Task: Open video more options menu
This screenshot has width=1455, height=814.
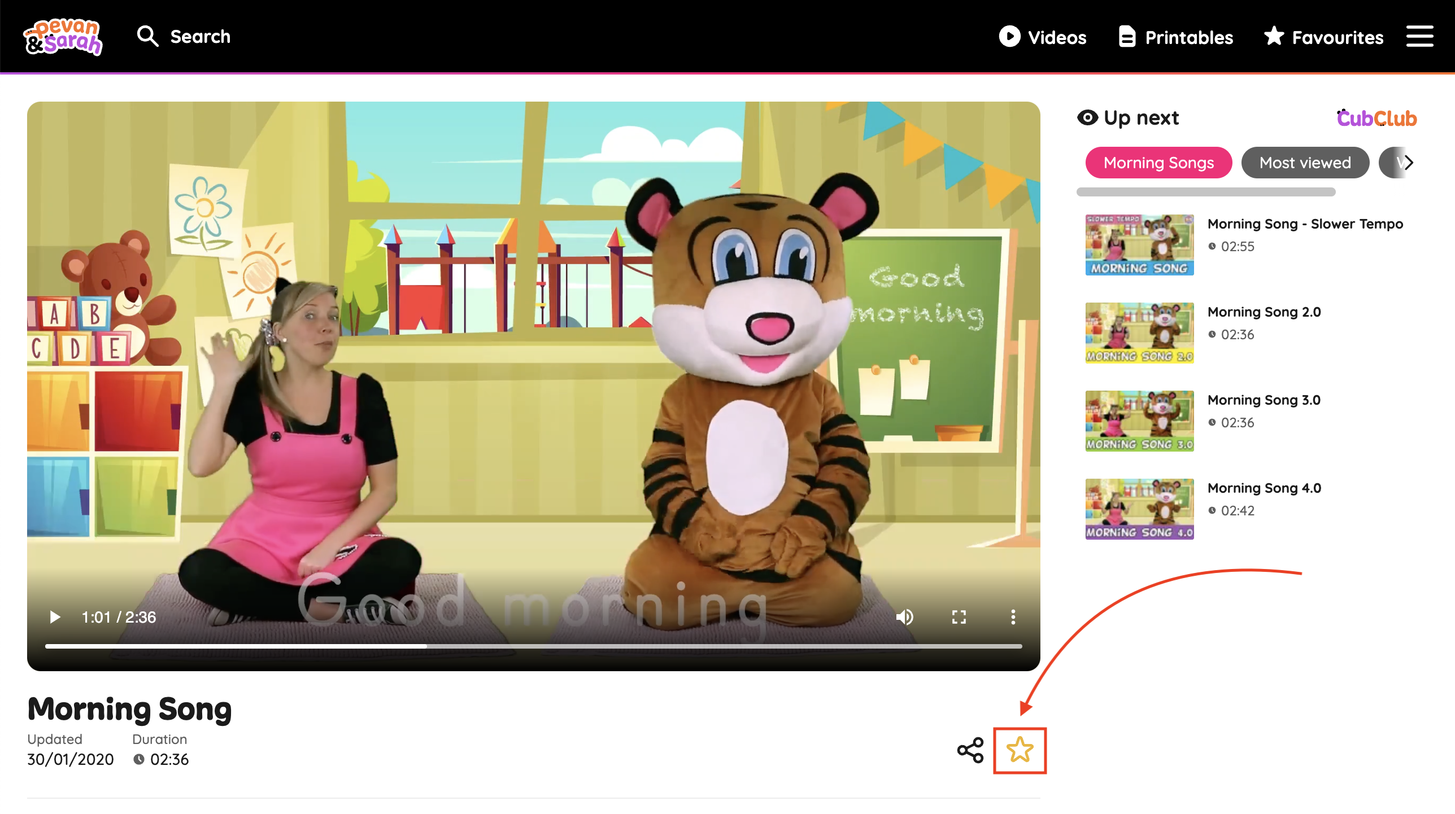Action: click(x=1013, y=617)
